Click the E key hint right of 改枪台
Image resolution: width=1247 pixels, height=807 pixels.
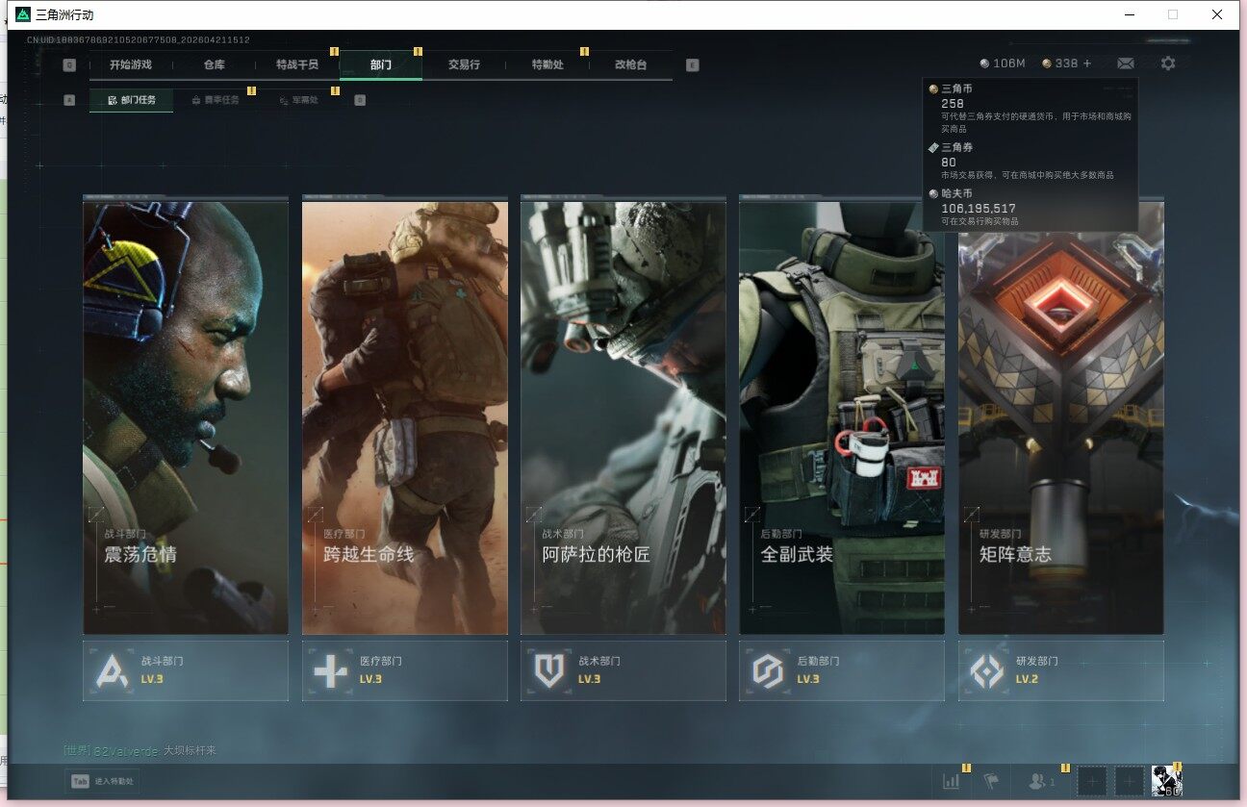click(x=693, y=65)
